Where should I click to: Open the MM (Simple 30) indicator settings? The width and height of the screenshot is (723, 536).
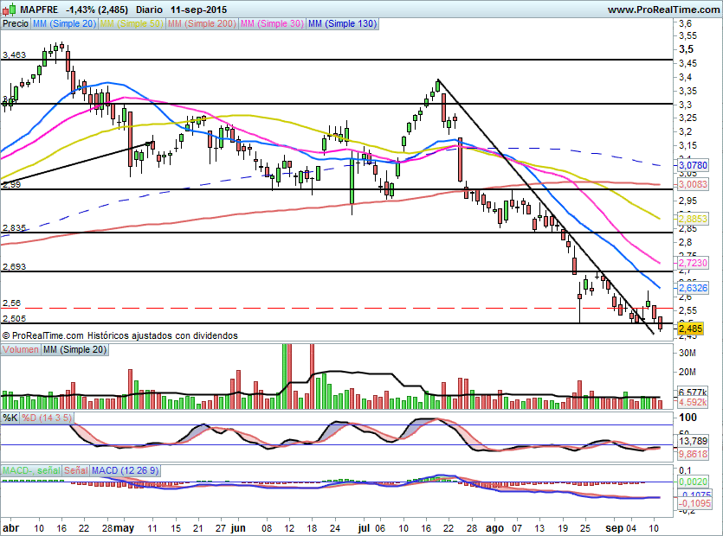271,24
